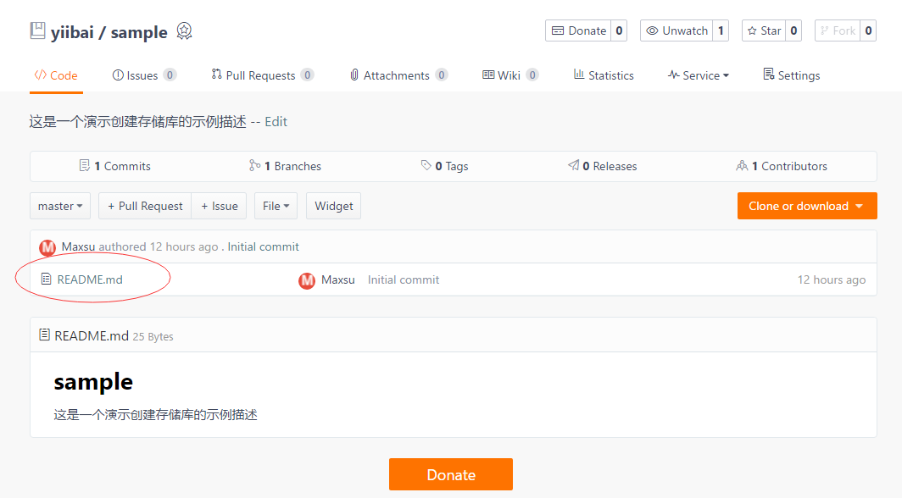This screenshot has width=902, height=498.
Task: Click the document icon in README preview header
Action: 44,335
